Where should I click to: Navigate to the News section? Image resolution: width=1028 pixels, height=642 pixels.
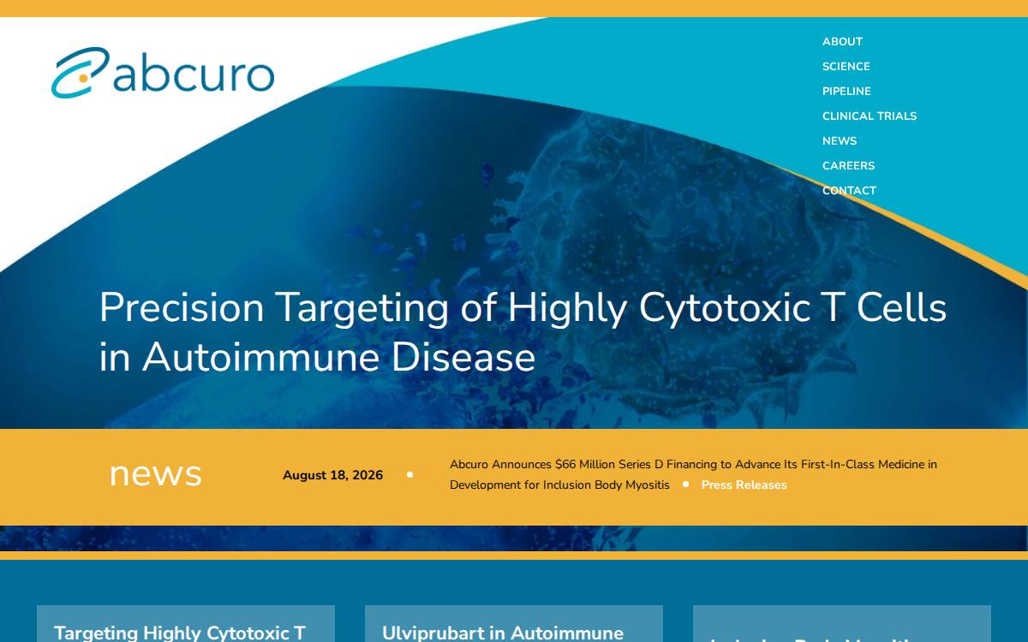tap(840, 140)
